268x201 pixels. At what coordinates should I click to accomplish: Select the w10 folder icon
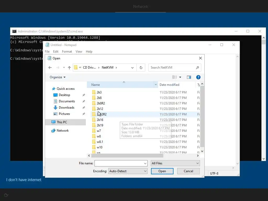coord(94,147)
